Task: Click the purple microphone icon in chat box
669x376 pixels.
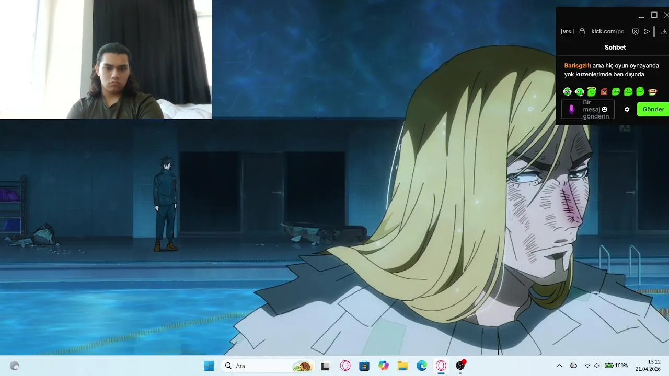Action: click(x=572, y=109)
